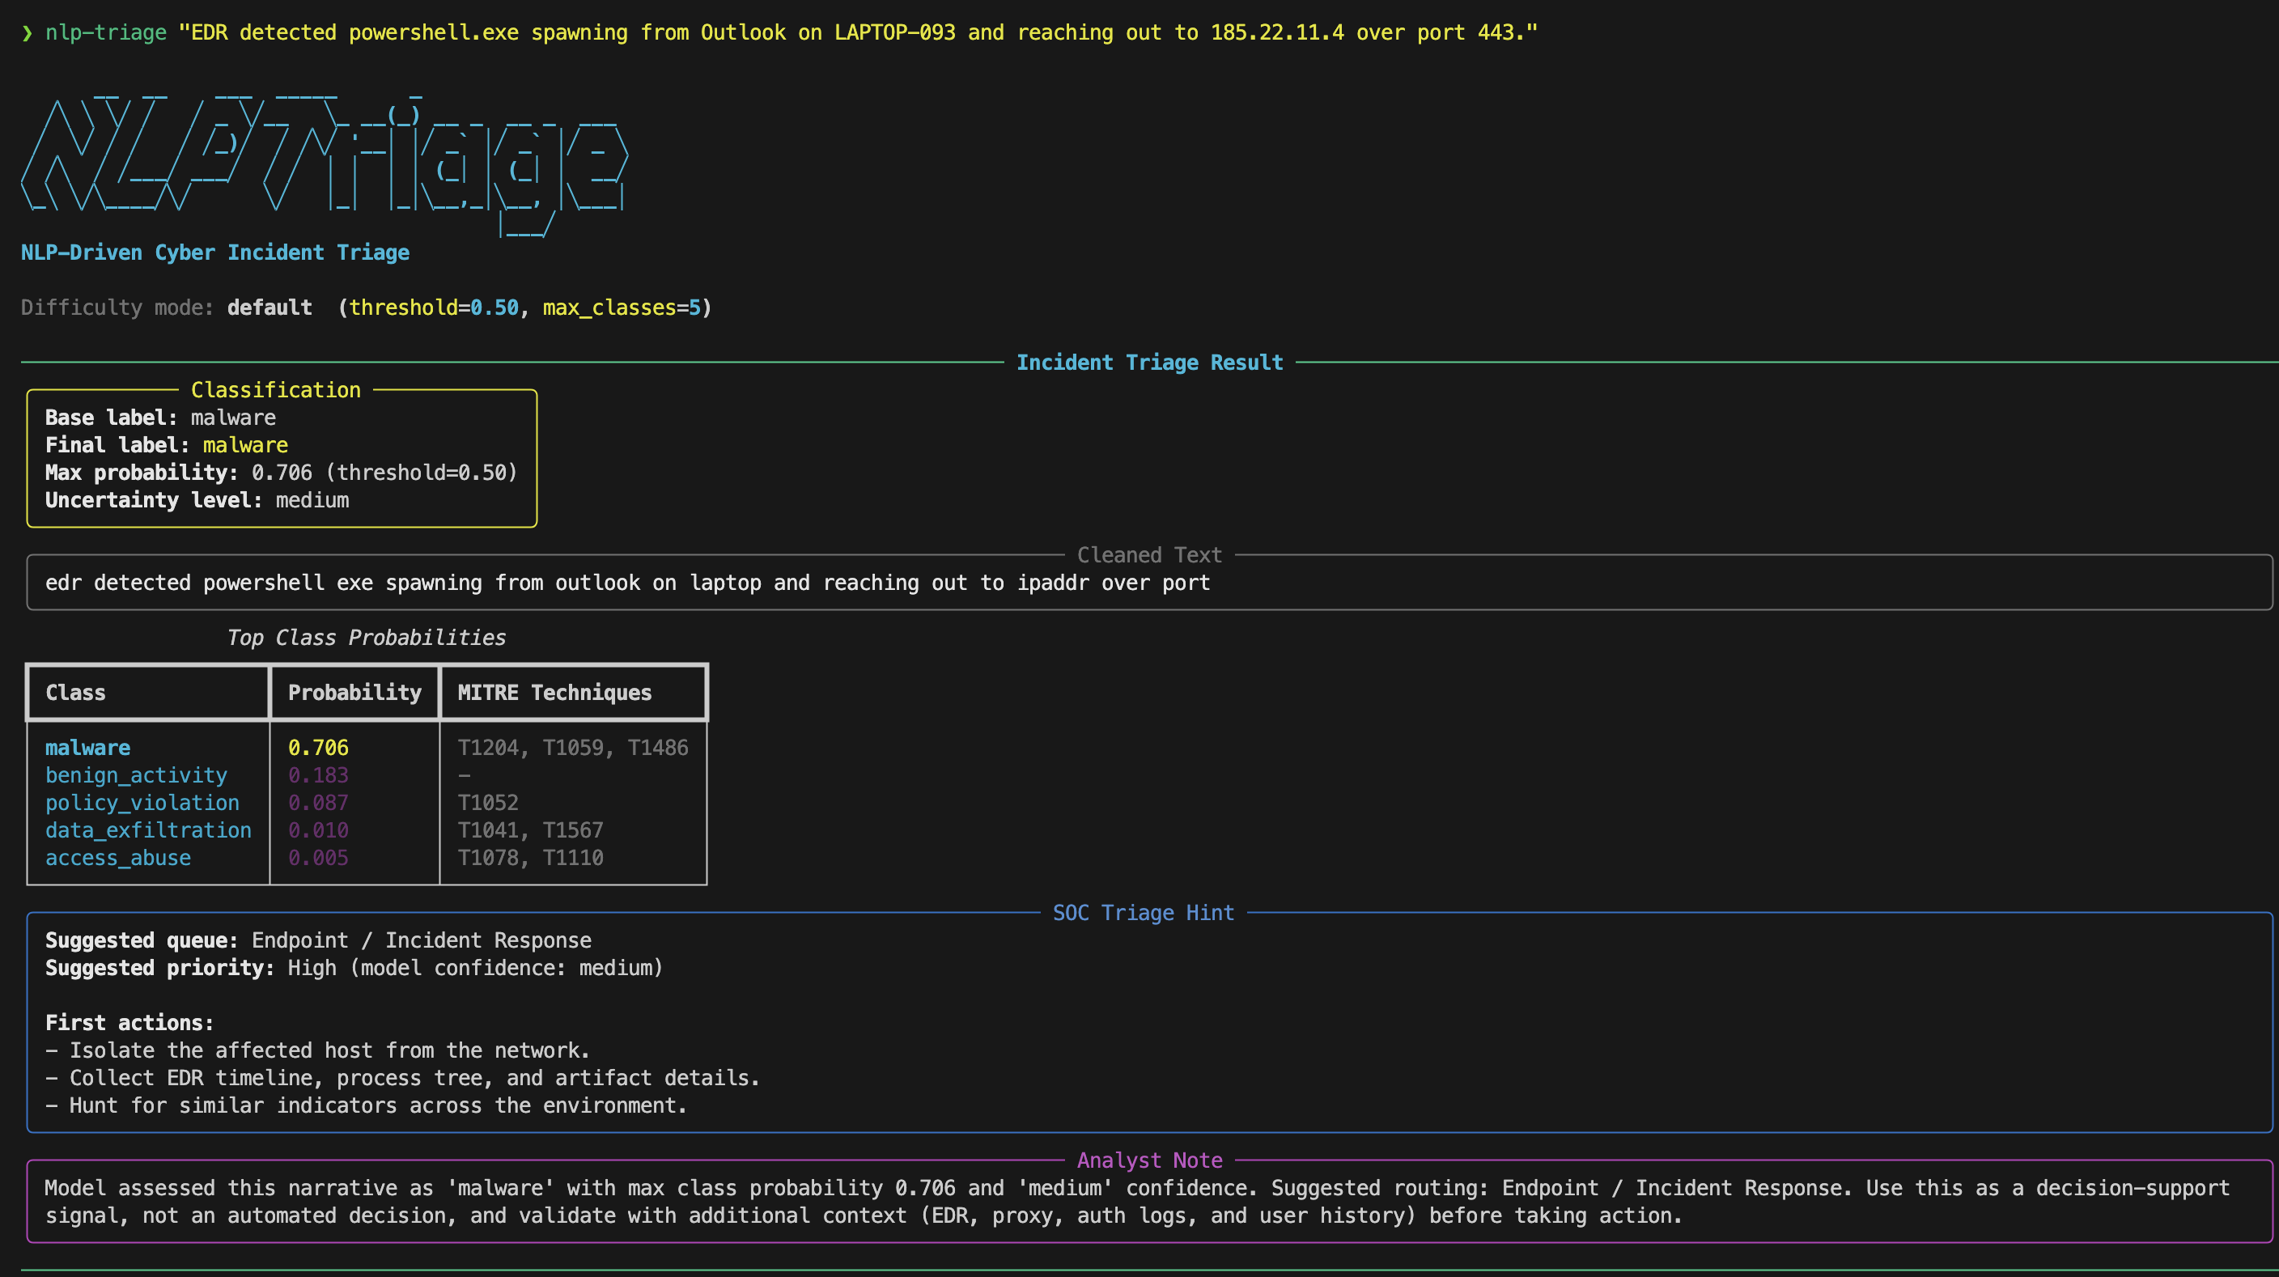Click the SOC Triage Hint panel title
The width and height of the screenshot is (2279, 1277).
coord(1142,913)
